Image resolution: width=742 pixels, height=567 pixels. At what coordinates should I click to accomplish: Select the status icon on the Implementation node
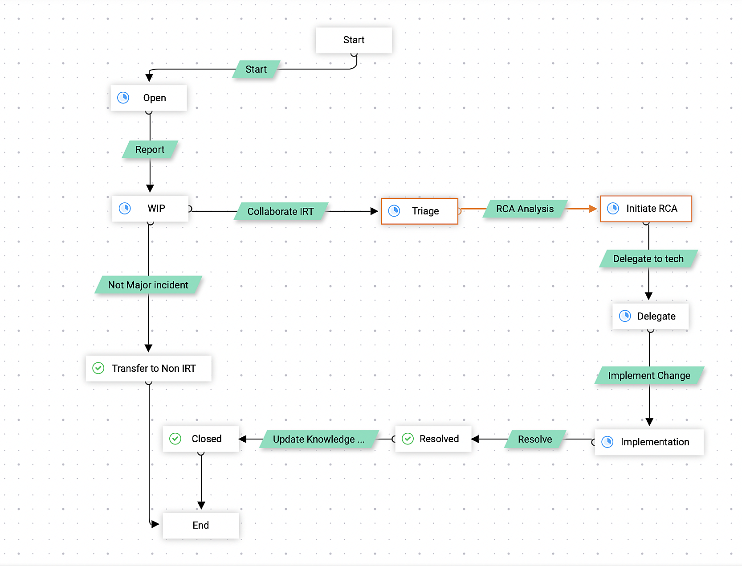tap(607, 442)
